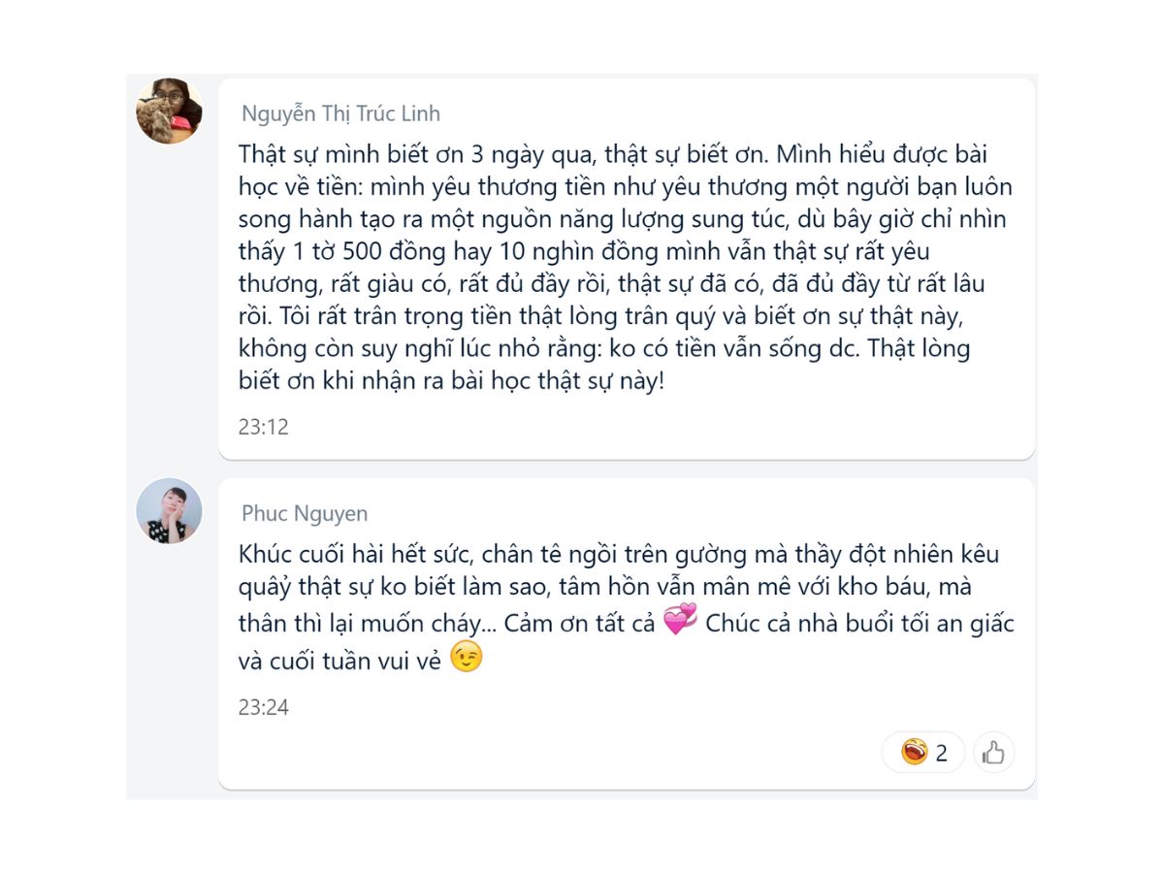
Task: Click the winking face emoji
Action: (x=467, y=659)
